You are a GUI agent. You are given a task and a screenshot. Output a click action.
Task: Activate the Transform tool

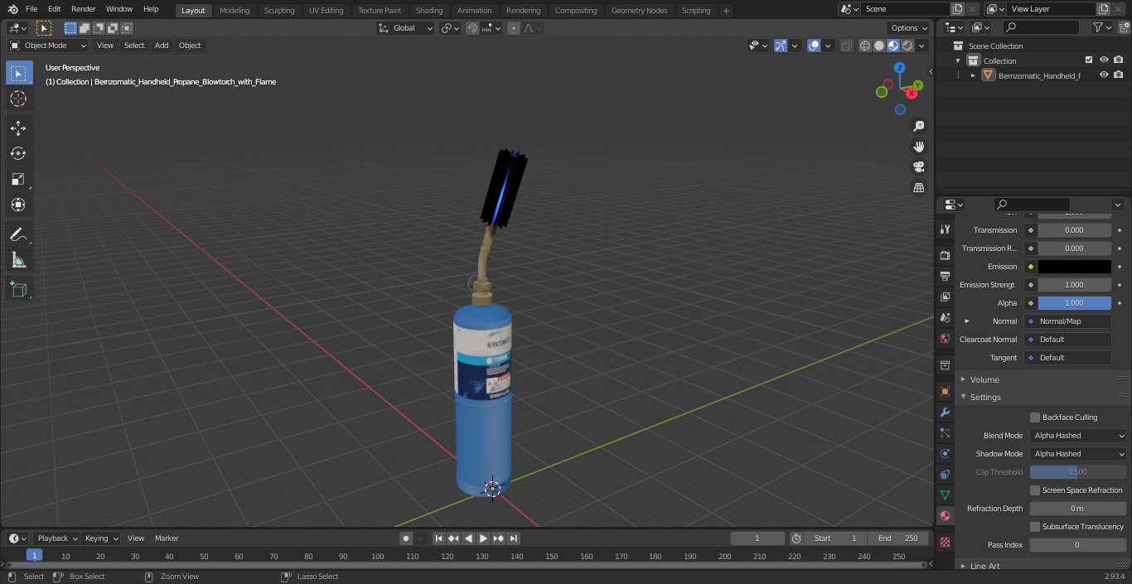click(18, 205)
